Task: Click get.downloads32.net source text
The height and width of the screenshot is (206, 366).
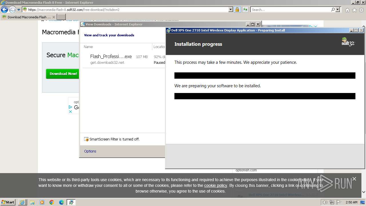Action: (x=107, y=62)
